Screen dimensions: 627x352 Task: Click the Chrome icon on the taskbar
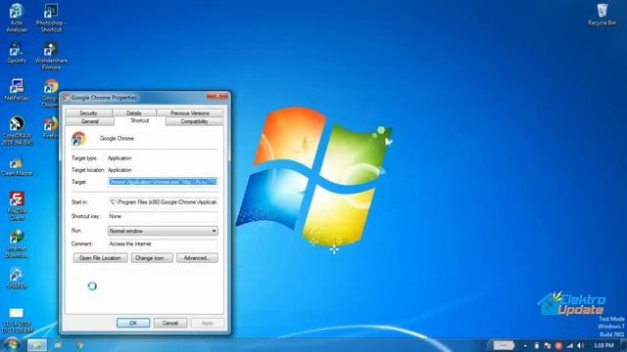pos(80,345)
